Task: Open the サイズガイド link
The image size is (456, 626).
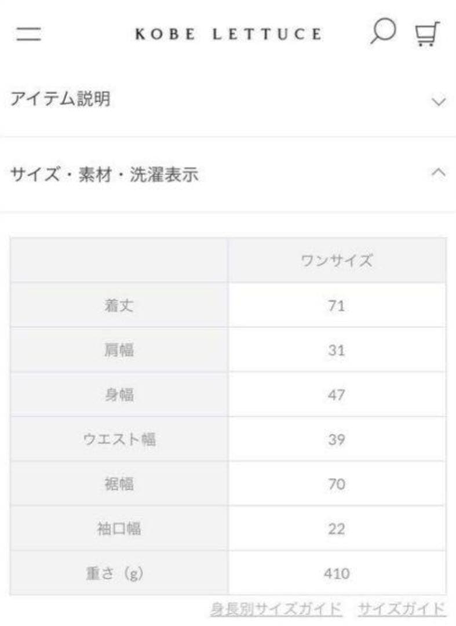Action: point(402,609)
